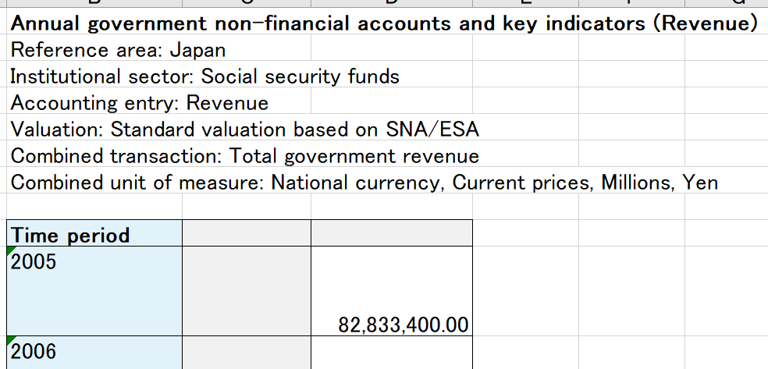768x369 pixels.
Task: Select the "Valuation: Standard valuation" cell
Action: coord(244,130)
